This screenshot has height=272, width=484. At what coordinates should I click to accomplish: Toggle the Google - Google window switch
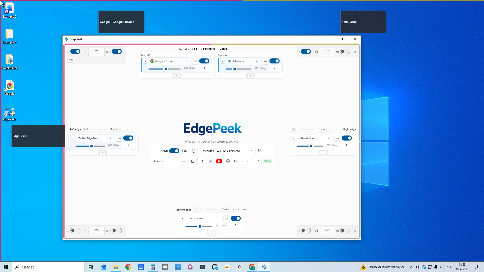click(x=204, y=61)
